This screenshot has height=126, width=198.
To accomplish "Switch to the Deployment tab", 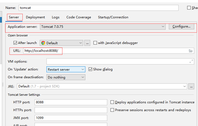I will click(x=35, y=17).
